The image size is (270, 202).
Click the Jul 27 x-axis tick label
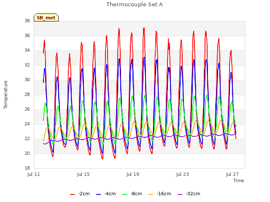tap(232, 174)
